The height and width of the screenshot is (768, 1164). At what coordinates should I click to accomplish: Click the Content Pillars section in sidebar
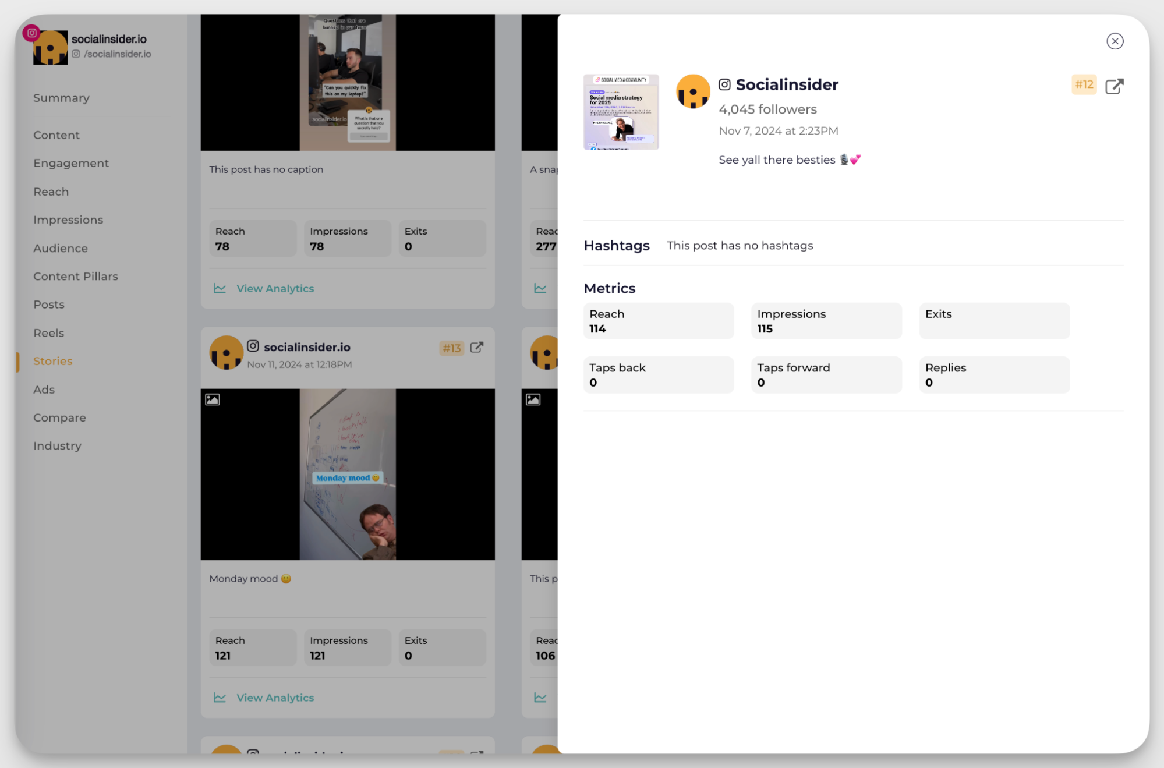pos(76,275)
